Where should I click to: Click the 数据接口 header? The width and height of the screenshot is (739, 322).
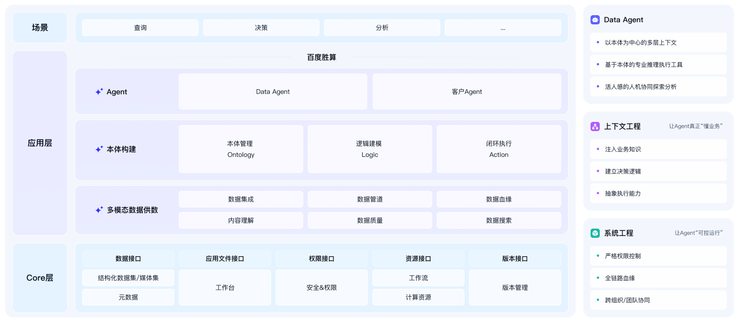[x=128, y=259]
